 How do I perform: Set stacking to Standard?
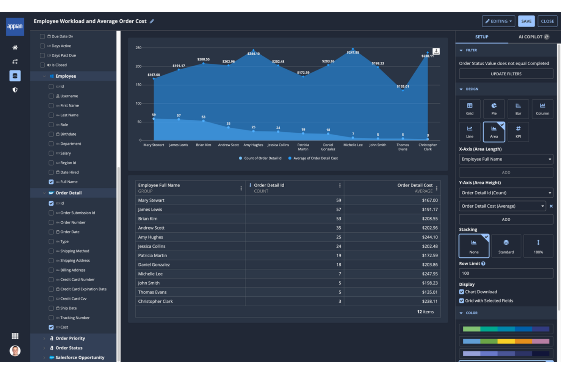(506, 246)
